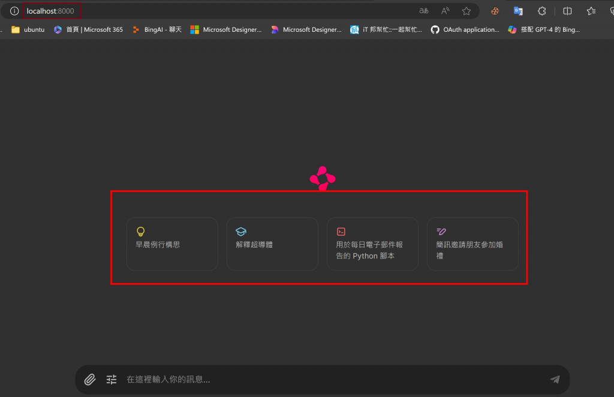The height and width of the screenshot is (397, 614).
Task: Open the BingAI bookmark
Action: 156,29
